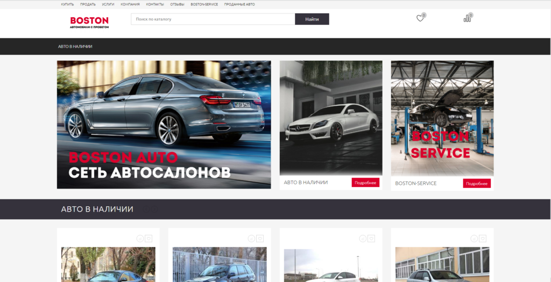Image resolution: width=551 pixels, height=282 pixels.
Task: Click the BOSTON-SERVICE caption under the garage image
Action: pyautogui.click(x=416, y=183)
